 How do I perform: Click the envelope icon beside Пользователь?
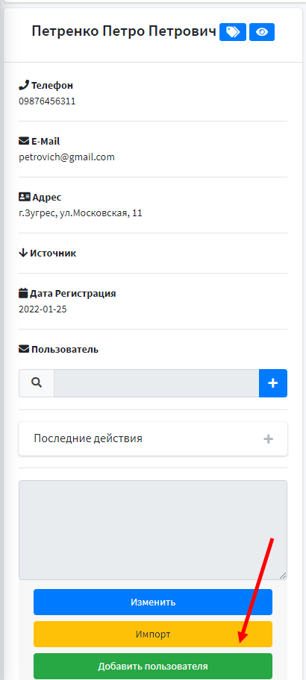[x=24, y=349]
